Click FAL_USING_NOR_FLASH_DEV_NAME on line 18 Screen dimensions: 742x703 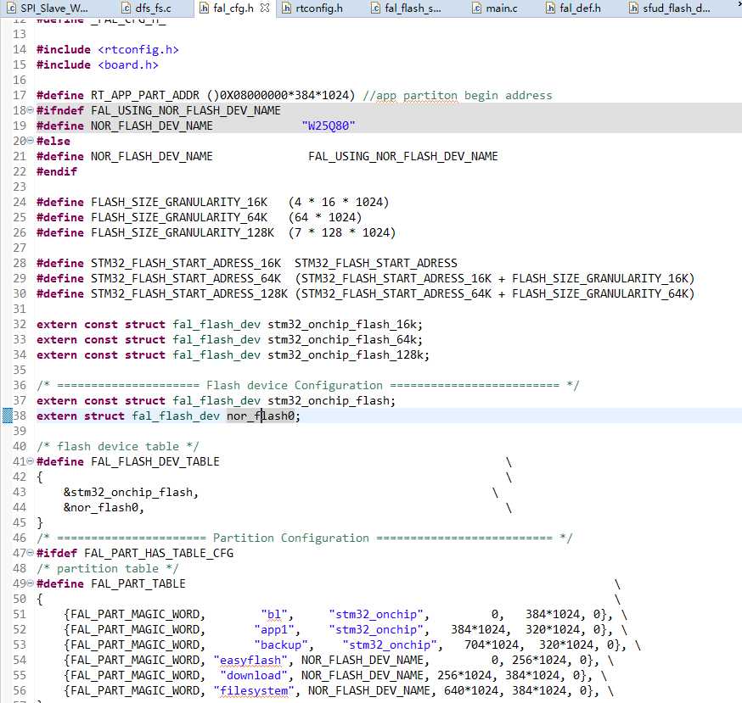(186, 110)
